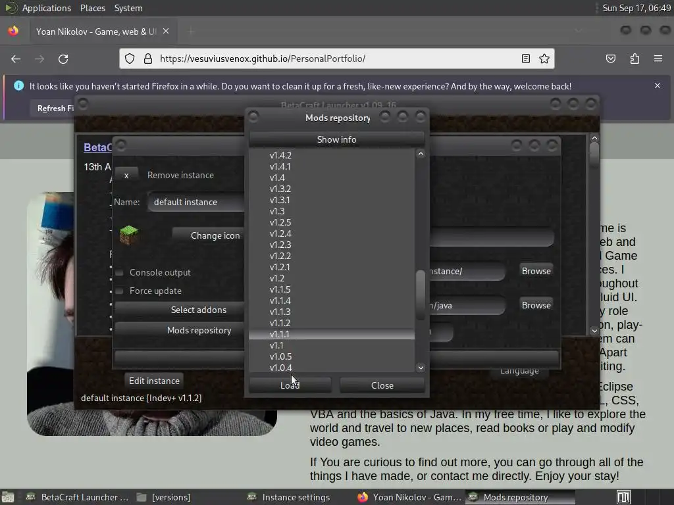
Task: Open the Firefox hamburger menu
Action: 658,59
